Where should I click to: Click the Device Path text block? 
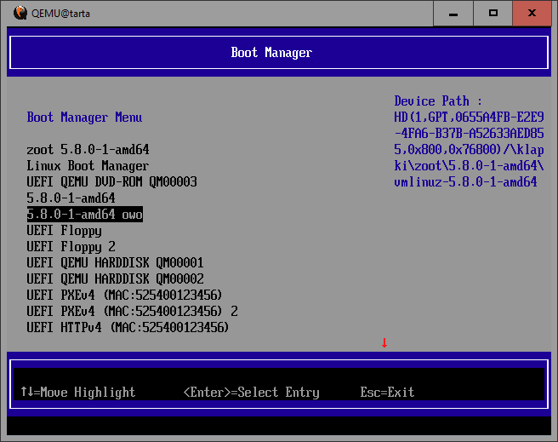[469, 141]
